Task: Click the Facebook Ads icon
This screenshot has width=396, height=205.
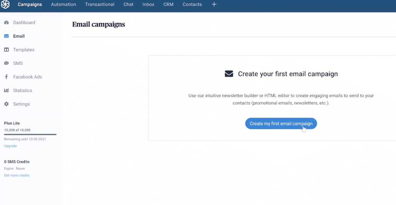Action: tap(7, 77)
